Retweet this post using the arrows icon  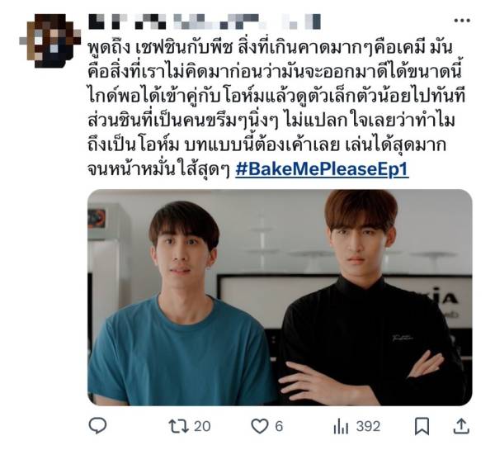point(179,426)
